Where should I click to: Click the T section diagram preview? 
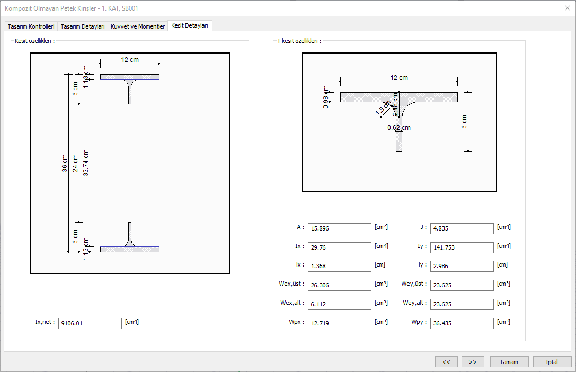pos(399,122)
